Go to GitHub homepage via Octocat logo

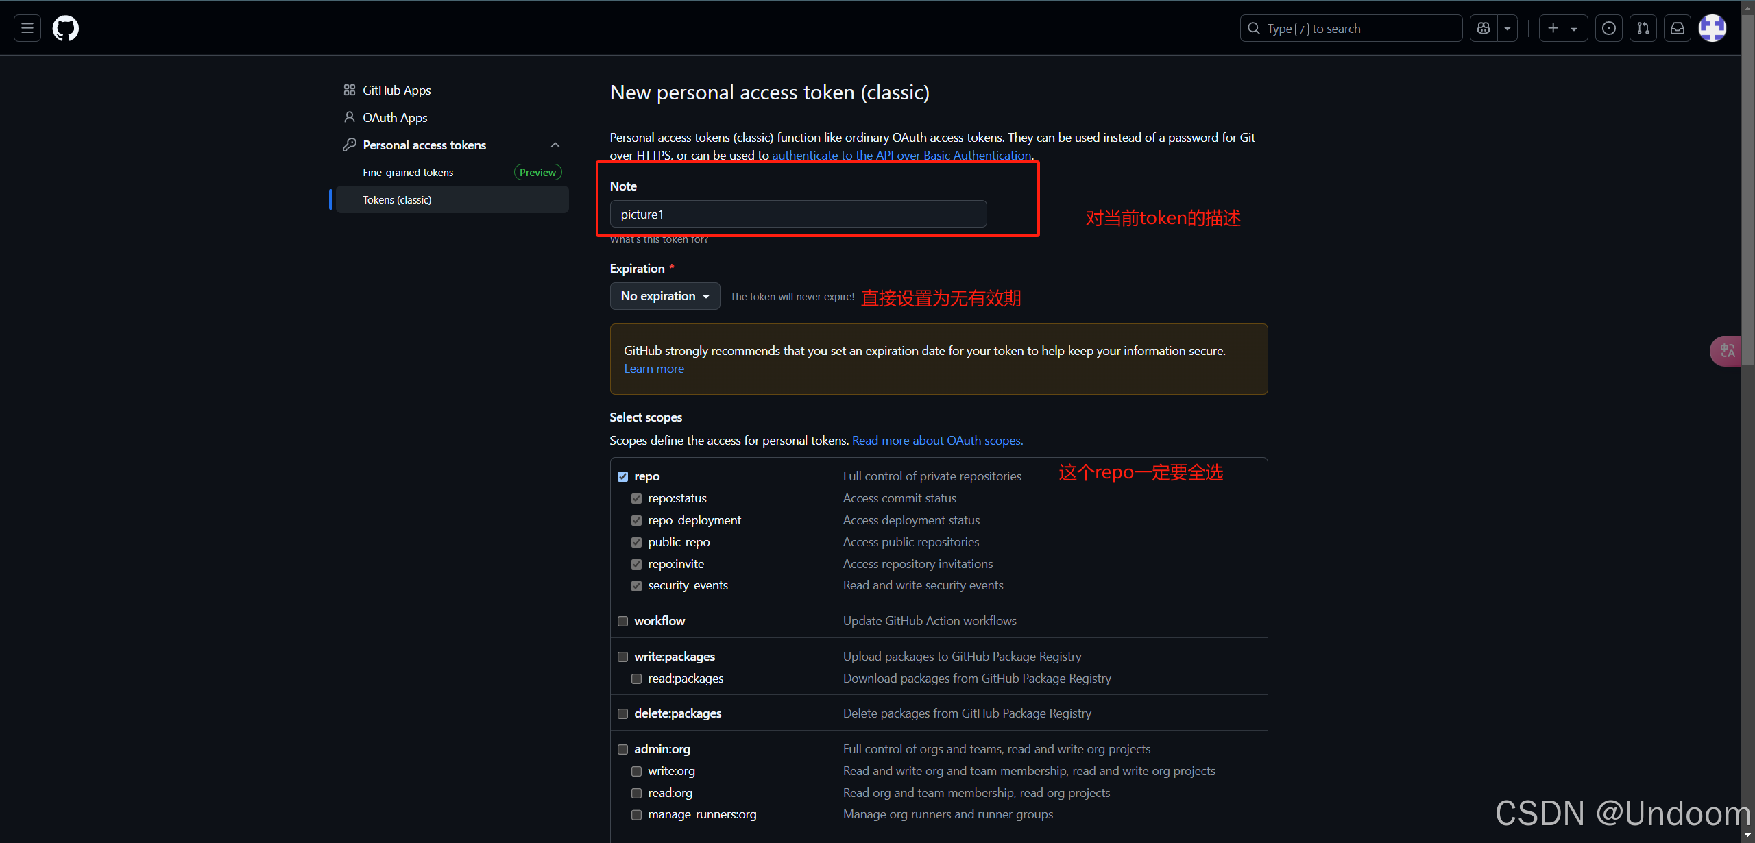point(66,28)
